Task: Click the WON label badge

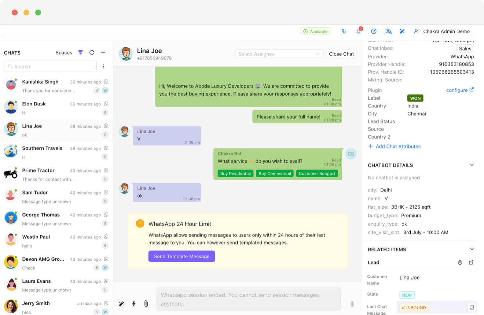Action: 415,98
